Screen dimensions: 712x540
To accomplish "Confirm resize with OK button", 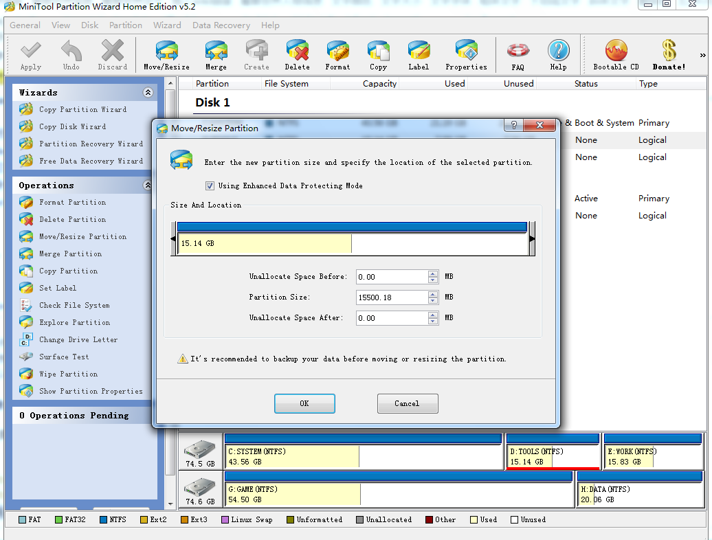I will [x=304, y=403].
